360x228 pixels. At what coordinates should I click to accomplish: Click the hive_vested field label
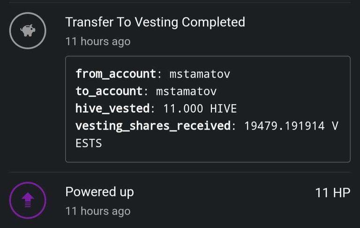(112, 108)
